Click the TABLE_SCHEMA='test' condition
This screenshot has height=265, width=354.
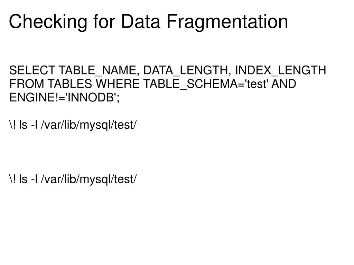pyautogui.click(x=205, y=84)
